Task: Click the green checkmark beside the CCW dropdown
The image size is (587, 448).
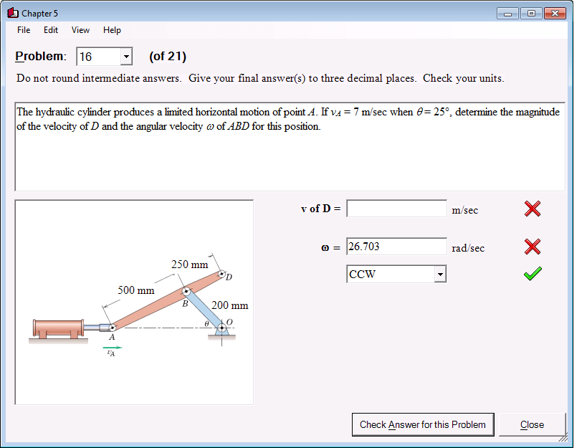Action: point(532,273)
